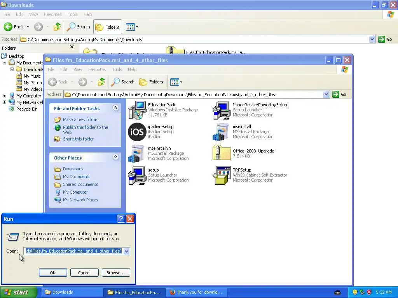Screen dimensions: 398x298
Task: Click OK in the Run dialog
Action: click(53, 273)
